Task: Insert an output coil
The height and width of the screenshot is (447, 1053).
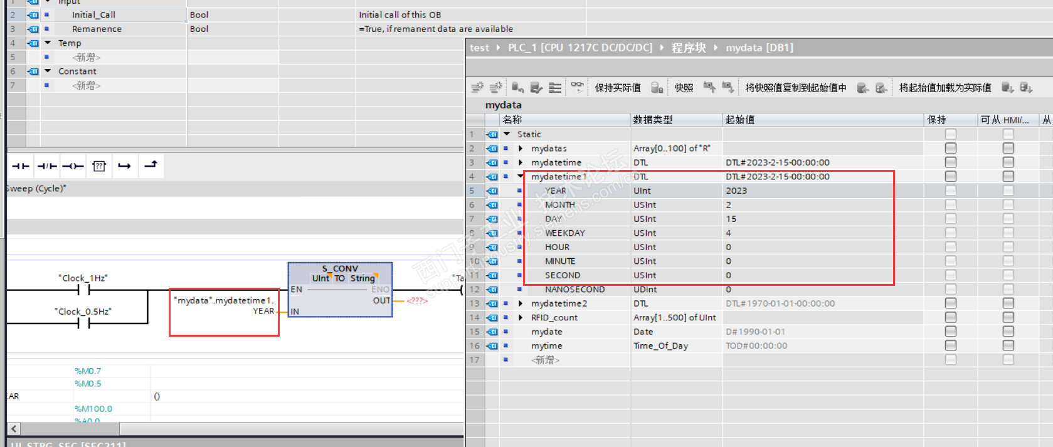Action: point(73,166)
